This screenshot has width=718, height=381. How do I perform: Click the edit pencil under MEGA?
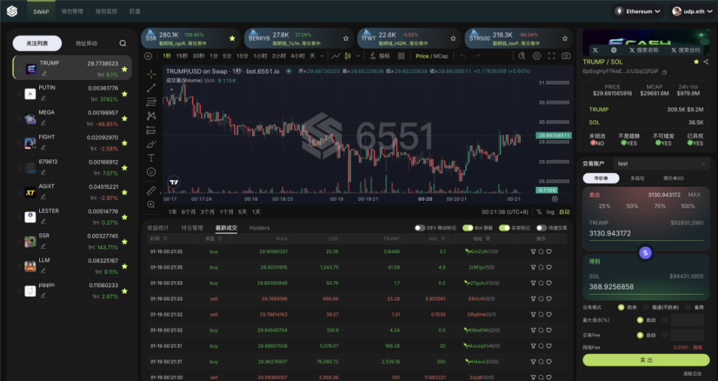pos(43,123)
